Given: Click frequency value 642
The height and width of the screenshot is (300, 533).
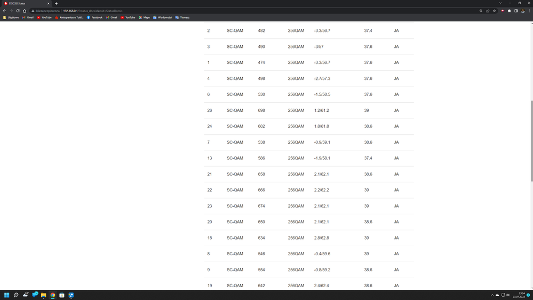Looking at the screenshot, I should pyautogui.click(x=261, y=286).
